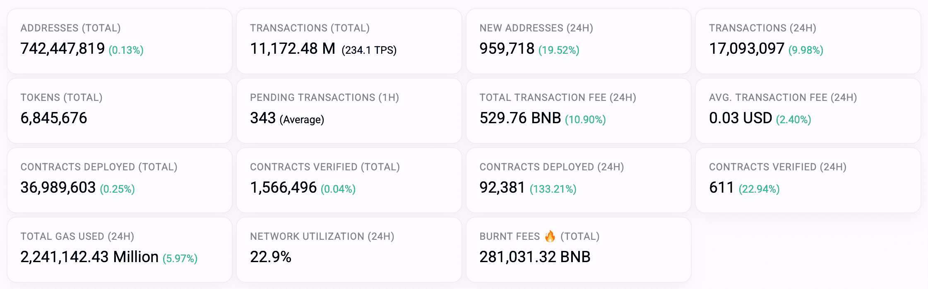Click the 133.21% change on Contracts Deployed
Screen dimensions: 928x289
click(553, 189)
